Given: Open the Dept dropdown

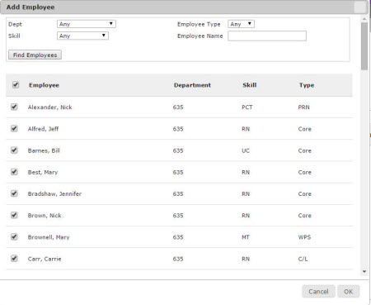Looking at the screenshot, I should pos(87,24).
